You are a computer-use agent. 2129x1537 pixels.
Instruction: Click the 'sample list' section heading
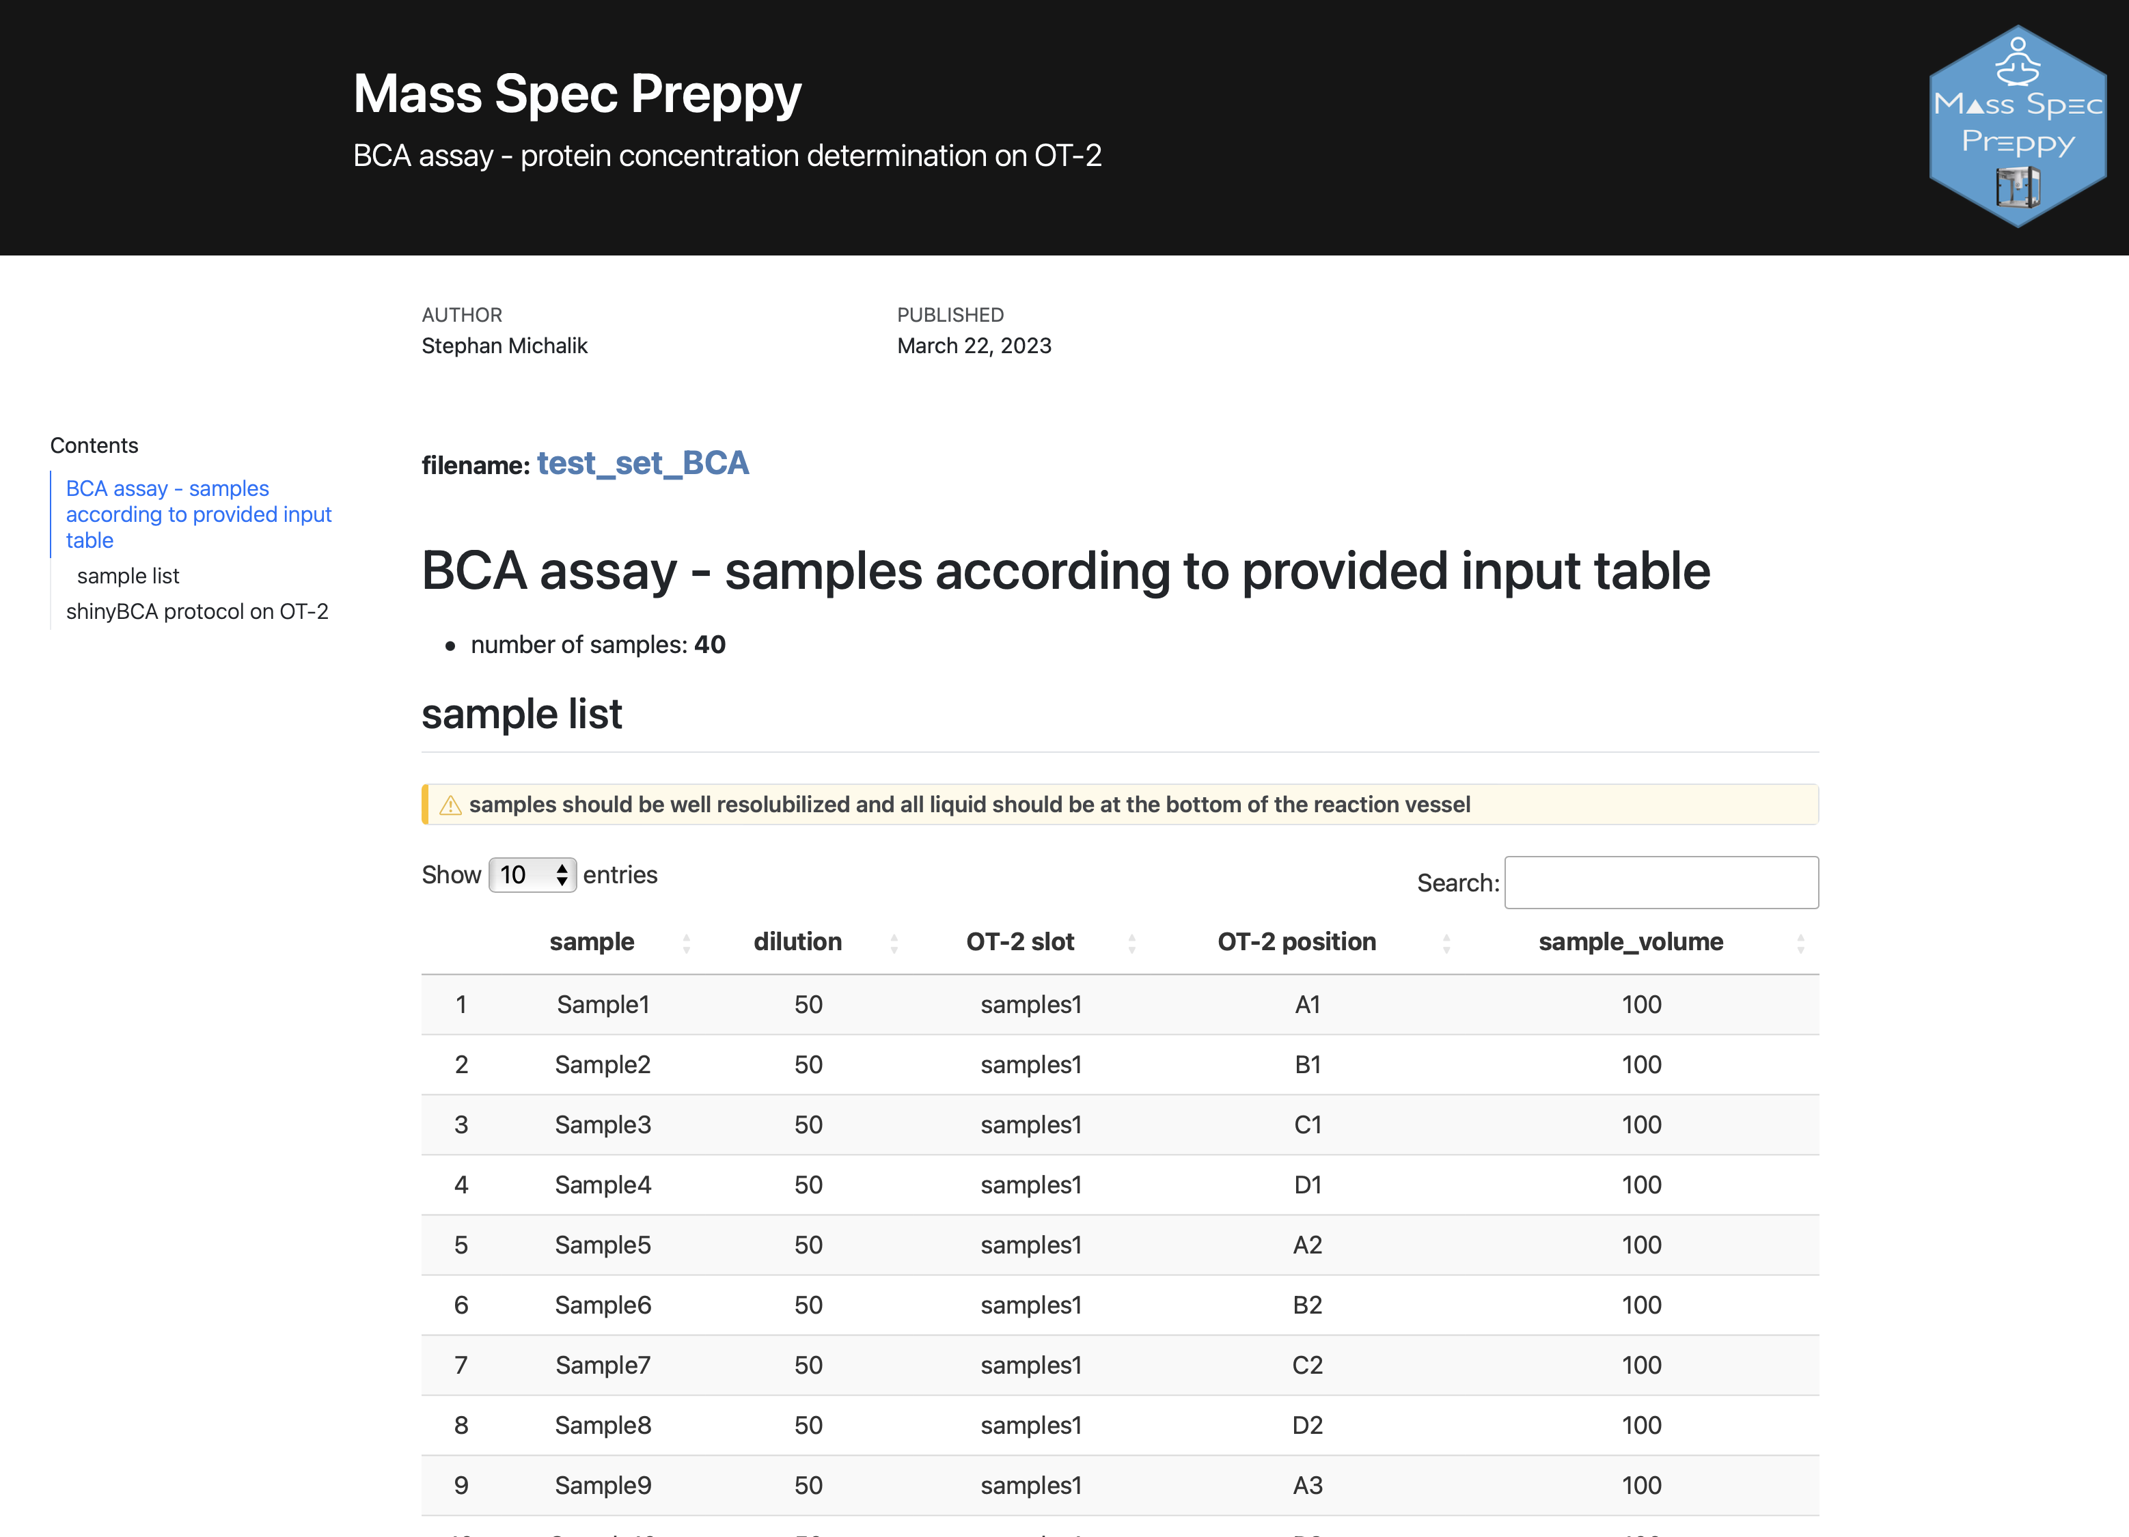[521, 714]
